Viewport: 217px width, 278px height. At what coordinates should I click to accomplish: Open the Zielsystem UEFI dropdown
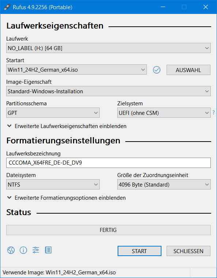click(x=164, y=113)
